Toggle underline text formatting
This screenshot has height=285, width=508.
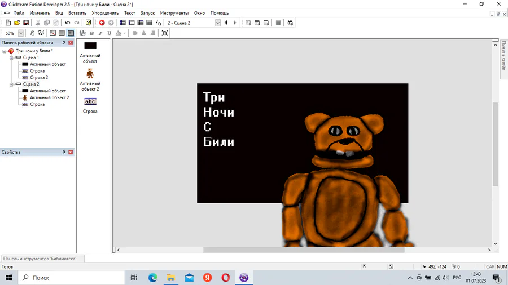109,33
